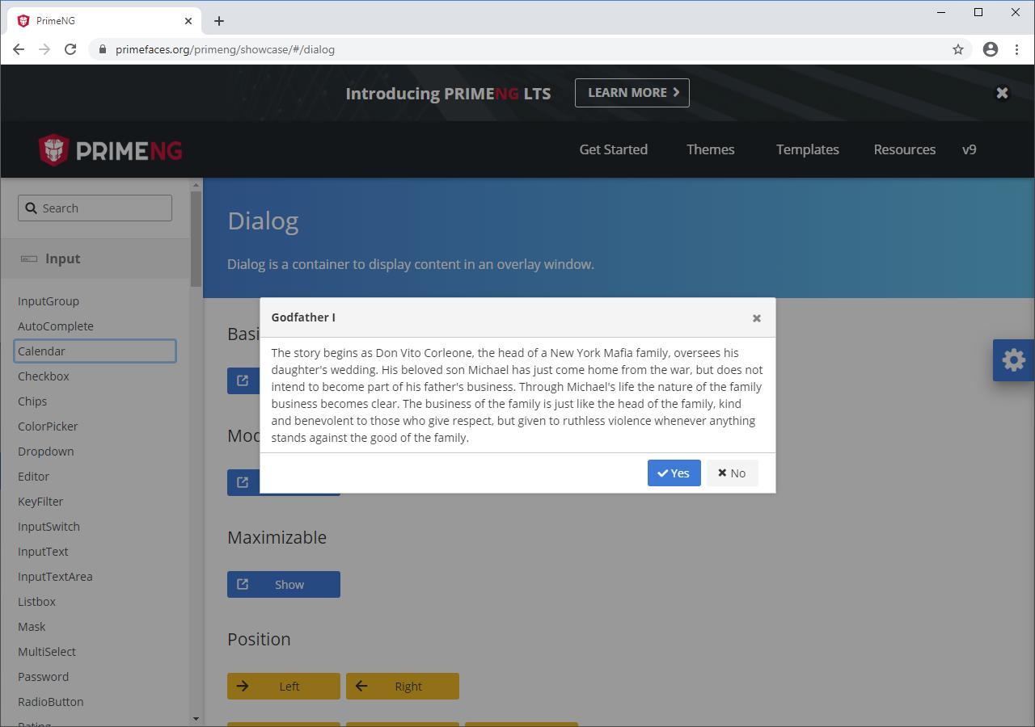Open the Resources menu
Screen dimensions: 1035x727
[x=904, y=149]
